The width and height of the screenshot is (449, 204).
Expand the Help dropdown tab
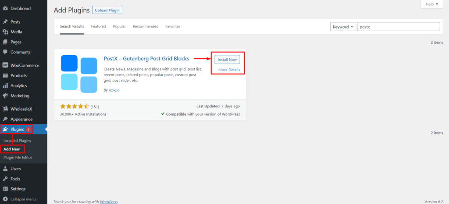point(432,4)
